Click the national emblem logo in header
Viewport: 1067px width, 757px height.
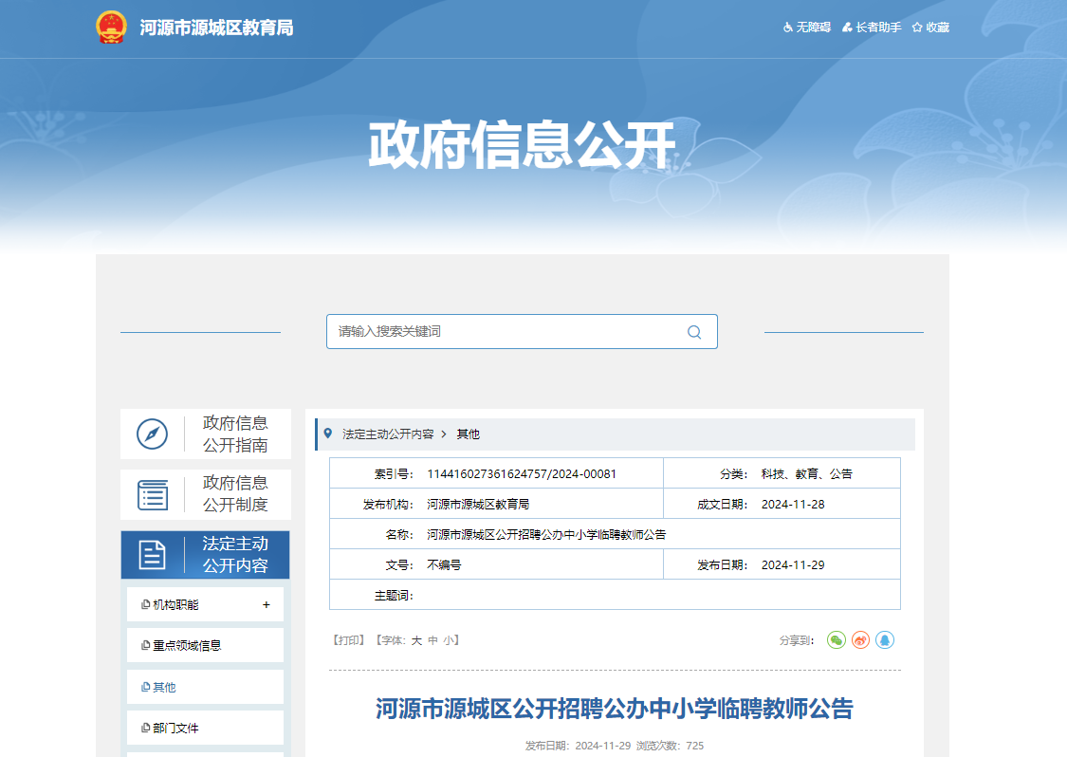(x=111, y=28)
